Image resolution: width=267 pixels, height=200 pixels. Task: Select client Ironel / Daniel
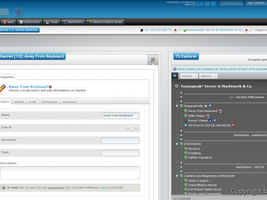coord(198,120)
